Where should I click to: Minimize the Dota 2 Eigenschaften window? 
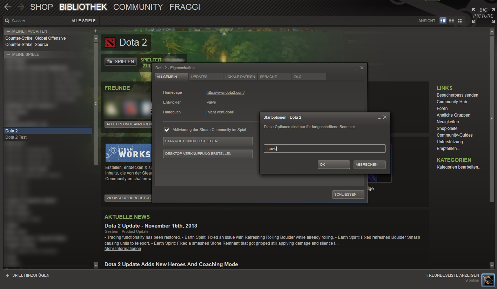pos(356,68)
